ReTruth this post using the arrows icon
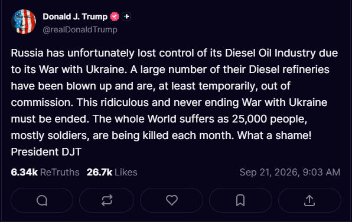Image resolution: width=352 pixels, height=222 pixels. [x=107, y=200]
